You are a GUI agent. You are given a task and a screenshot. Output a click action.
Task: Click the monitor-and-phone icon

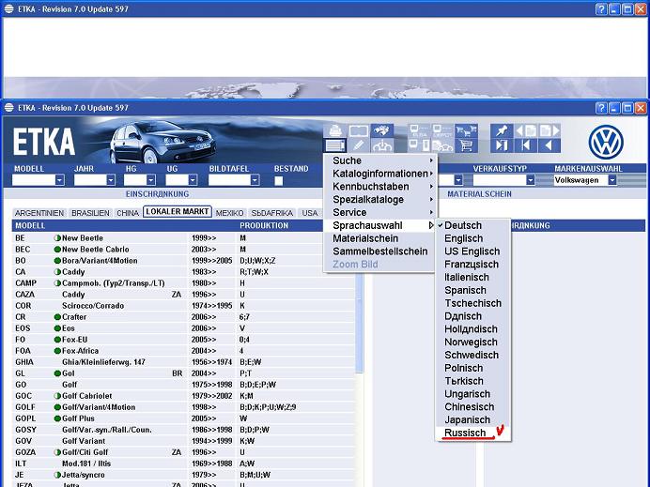pyautogui.click(x=419, y=145)
